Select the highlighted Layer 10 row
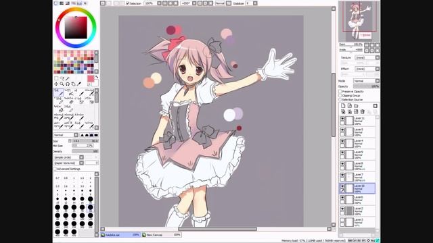 tap(357, 188)
